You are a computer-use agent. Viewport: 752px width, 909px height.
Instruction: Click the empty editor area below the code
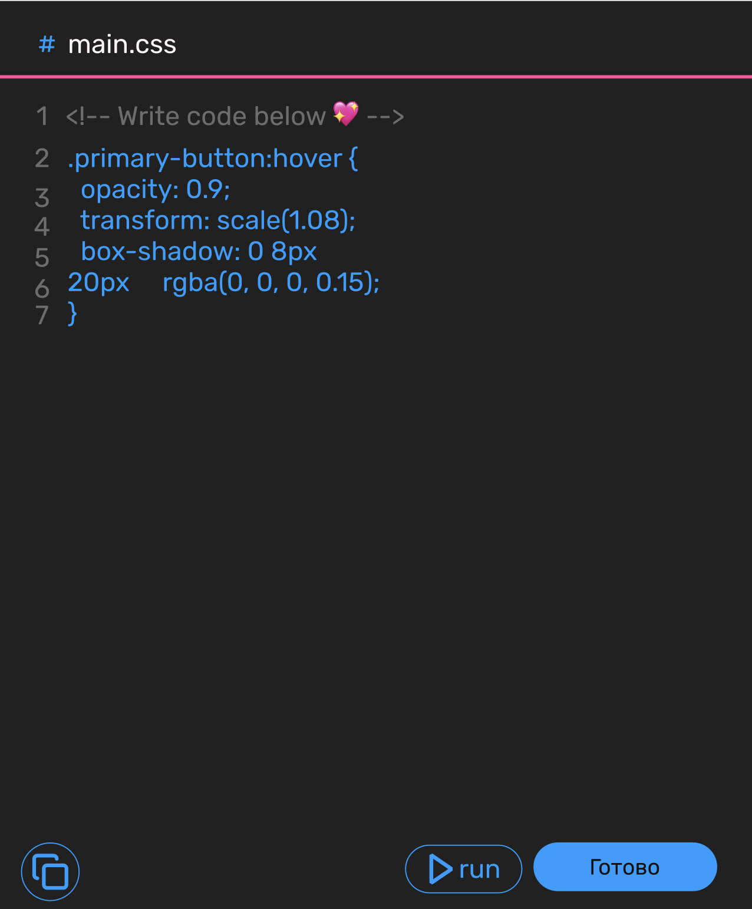(x=376, y=566)
